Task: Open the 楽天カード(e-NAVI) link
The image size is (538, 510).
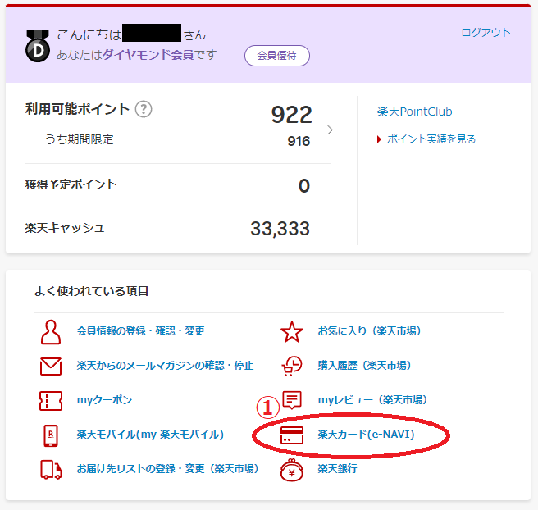Action: [x=366, y=435]
